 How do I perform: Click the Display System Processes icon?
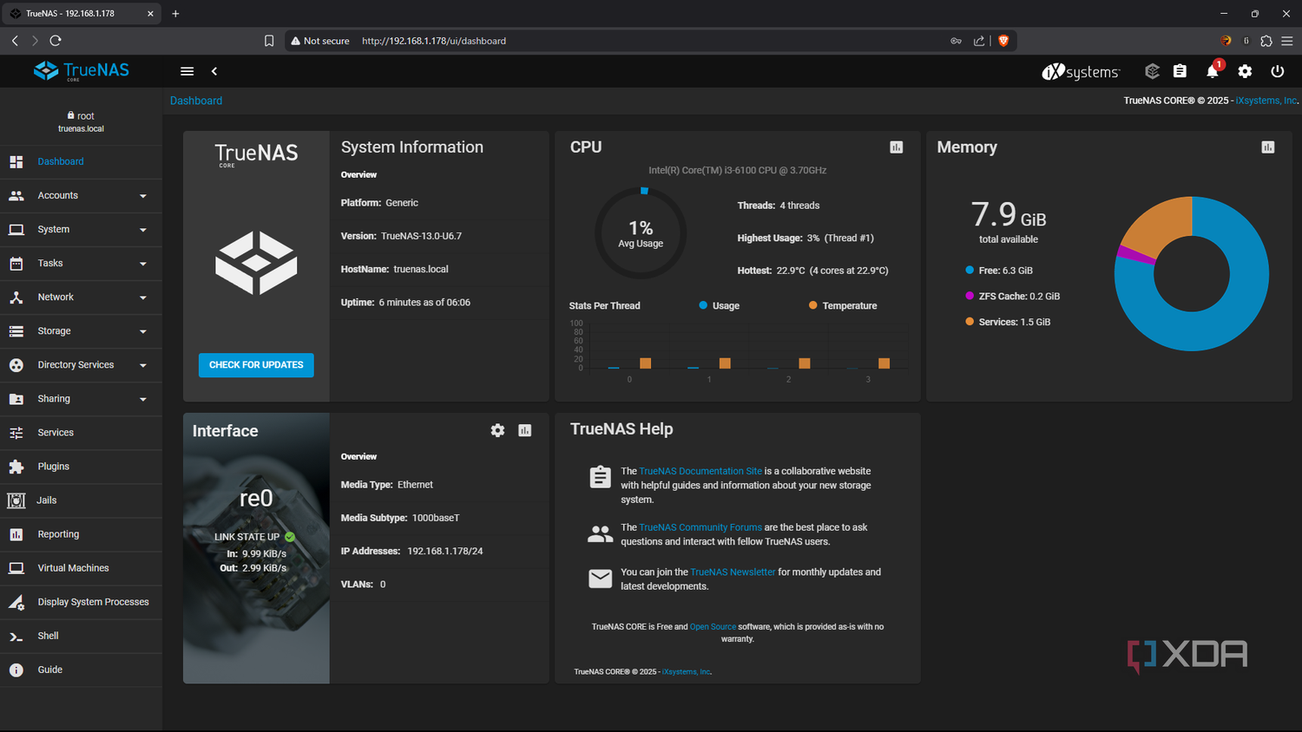coord(16,602)
